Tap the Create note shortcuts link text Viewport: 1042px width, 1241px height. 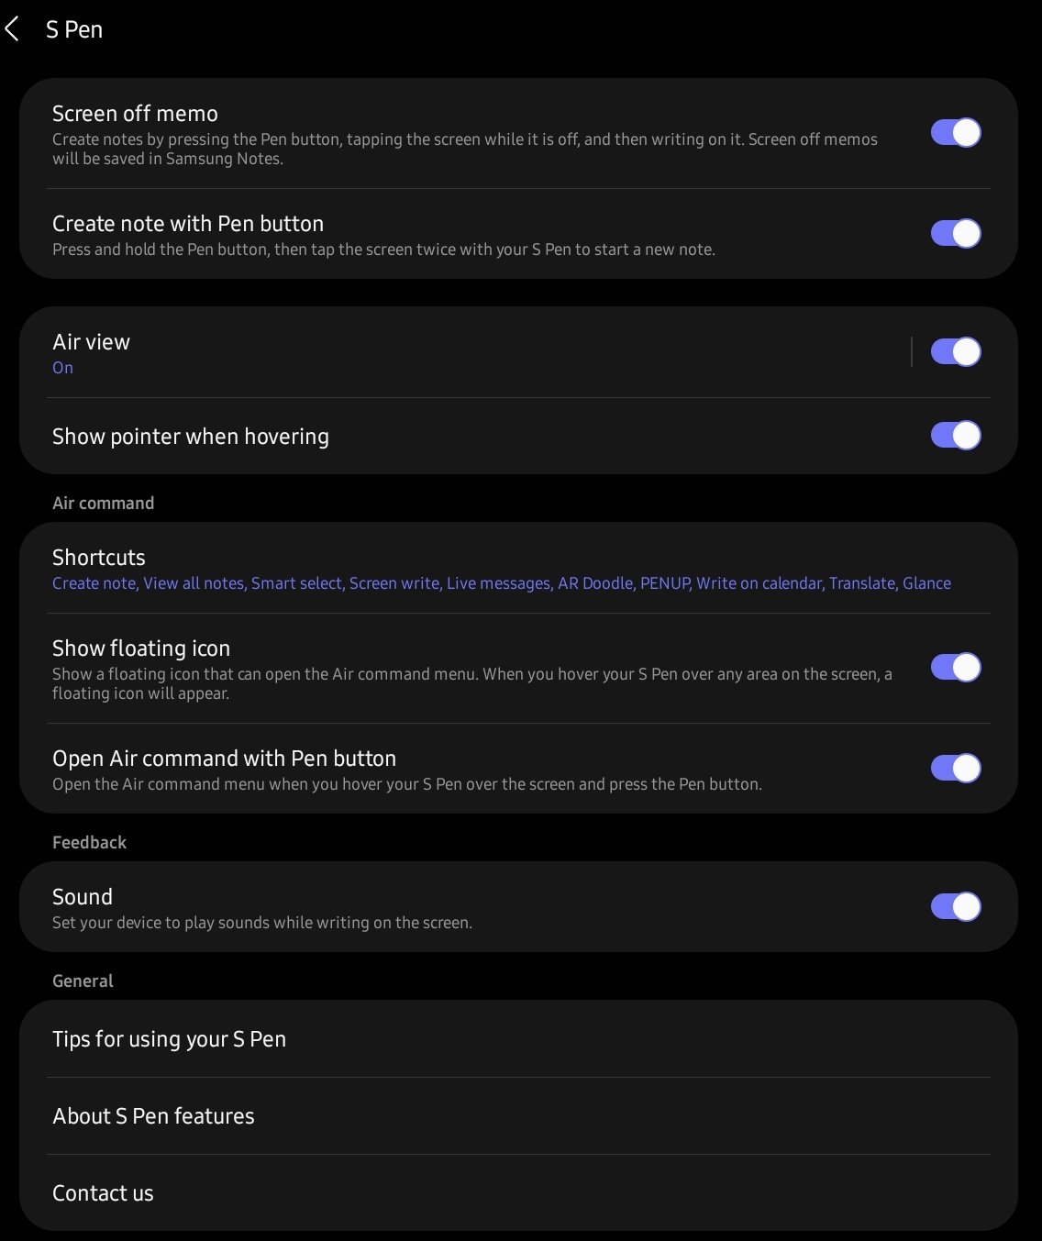pyautogui.click(x=94, y=583)
